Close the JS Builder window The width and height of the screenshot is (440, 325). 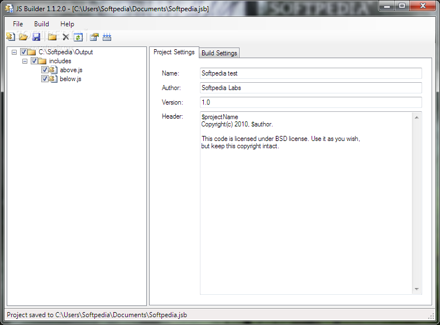tap(423, 6)
